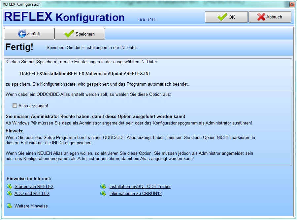This screenshot has height=220, width=297.
Task: Click globe icon beside 'Weitere Hinweise'
Action: (x=9, y=206)
